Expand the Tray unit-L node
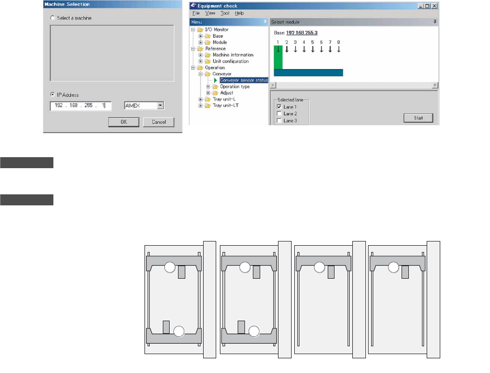 click(x=201, y=99)
